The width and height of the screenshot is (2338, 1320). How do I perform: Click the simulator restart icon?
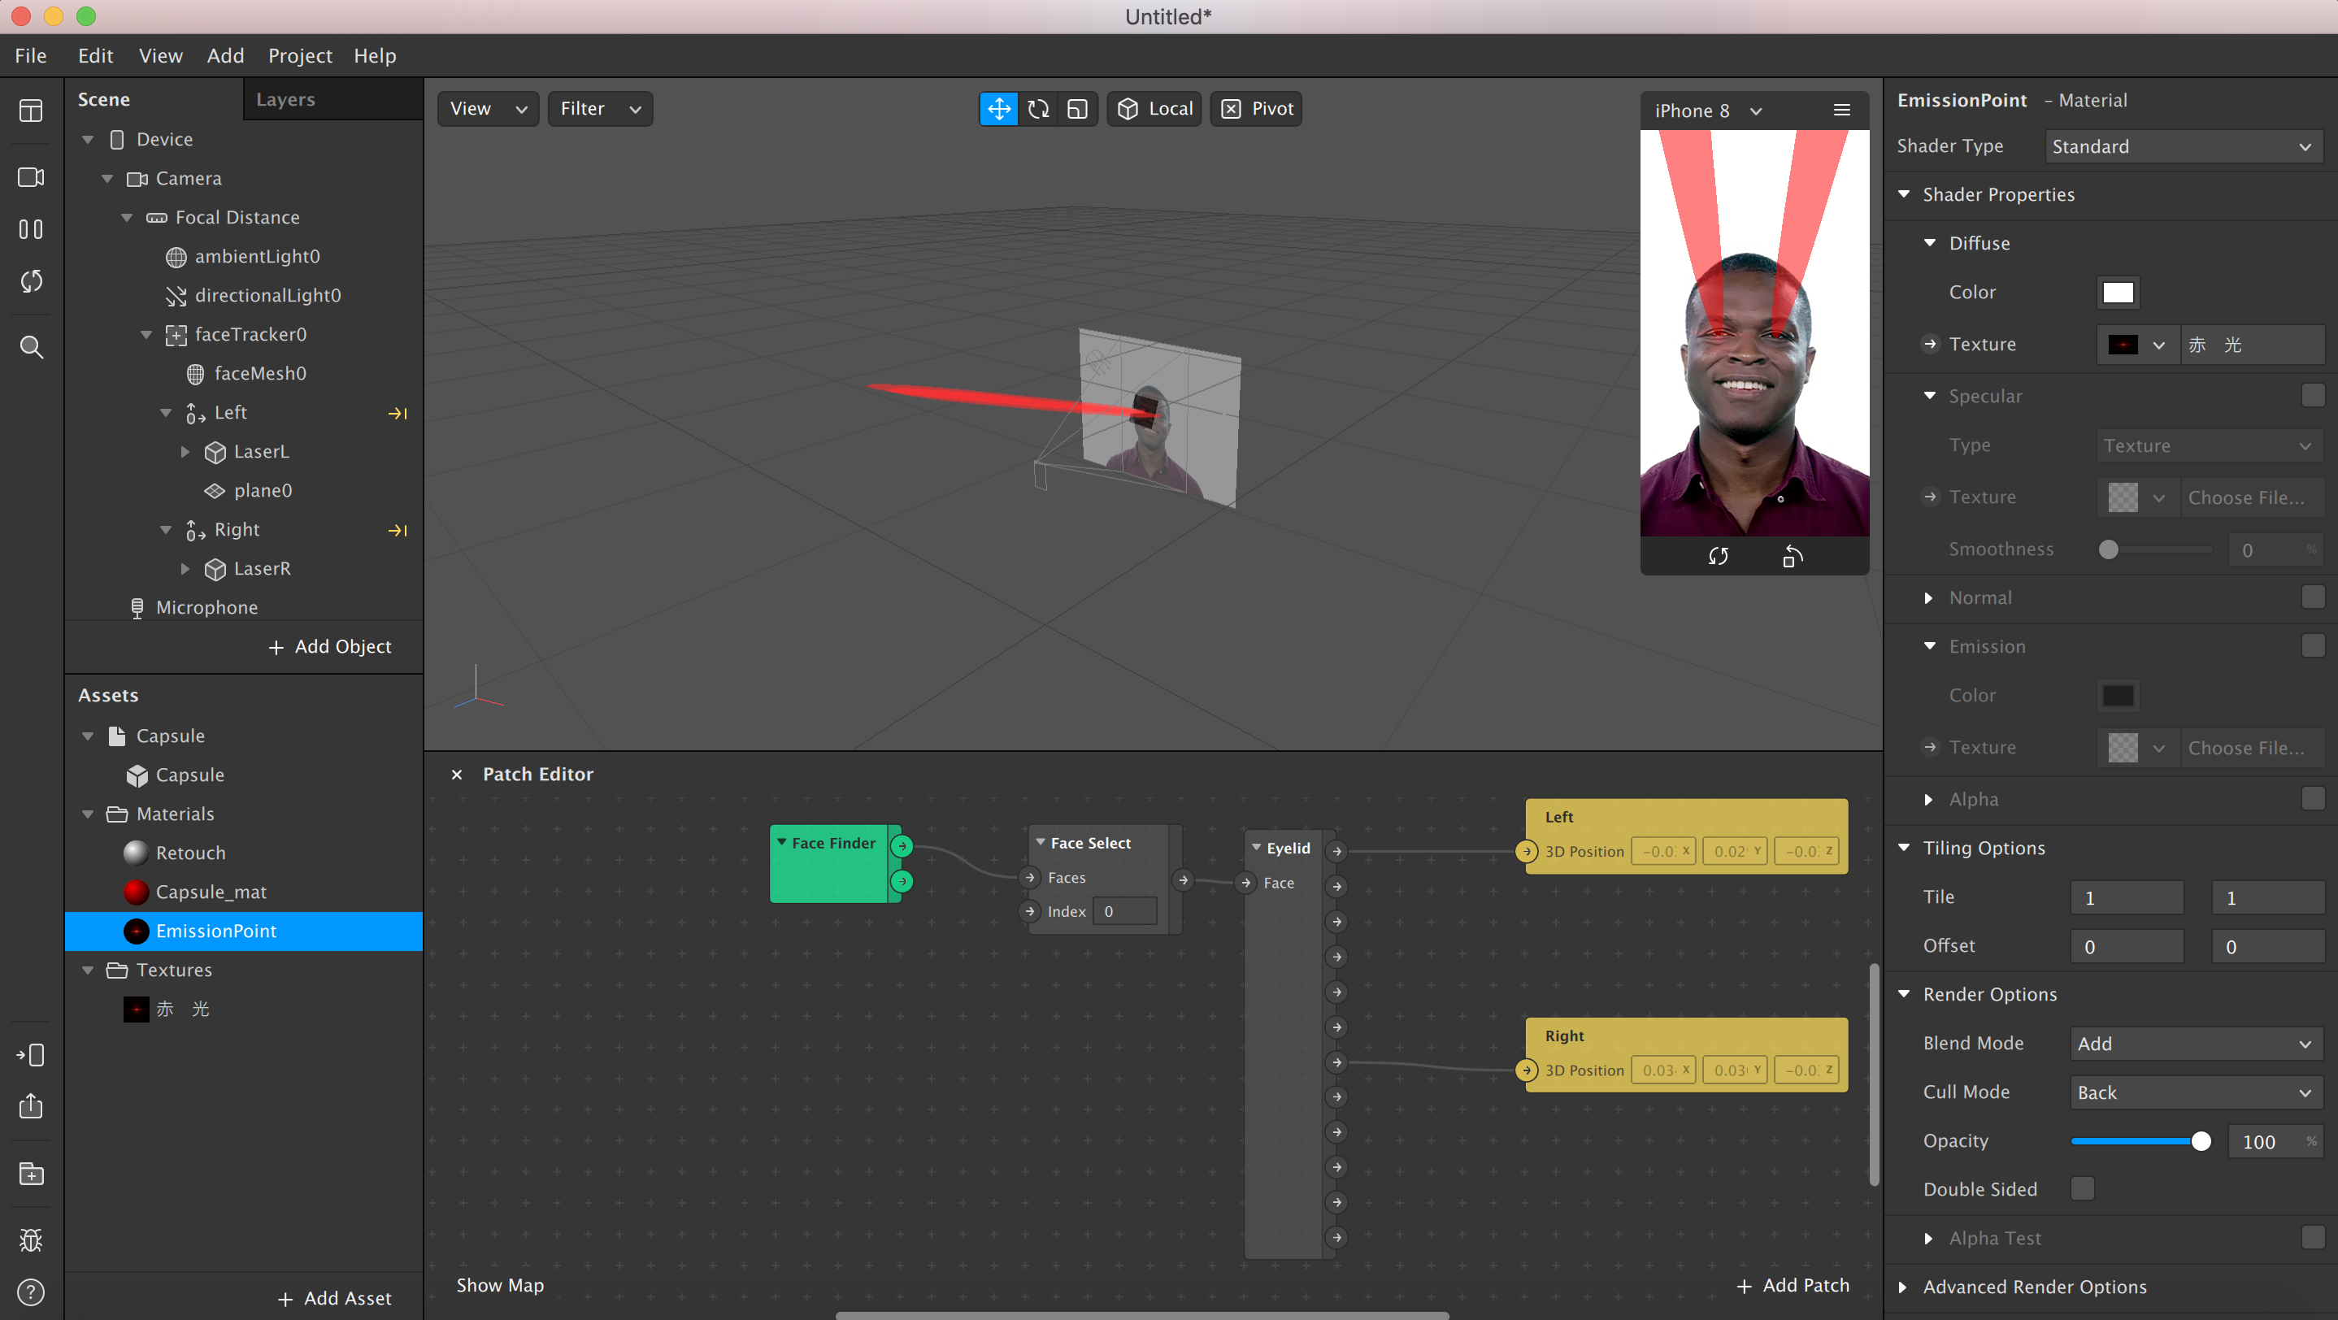(1717, 556)
